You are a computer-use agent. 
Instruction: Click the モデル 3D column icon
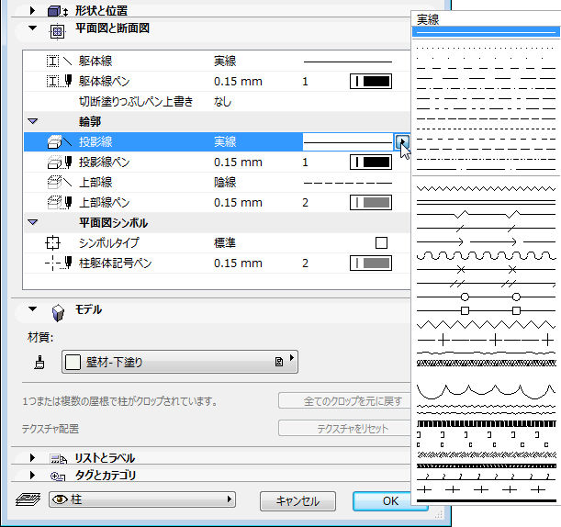[58, 313]
